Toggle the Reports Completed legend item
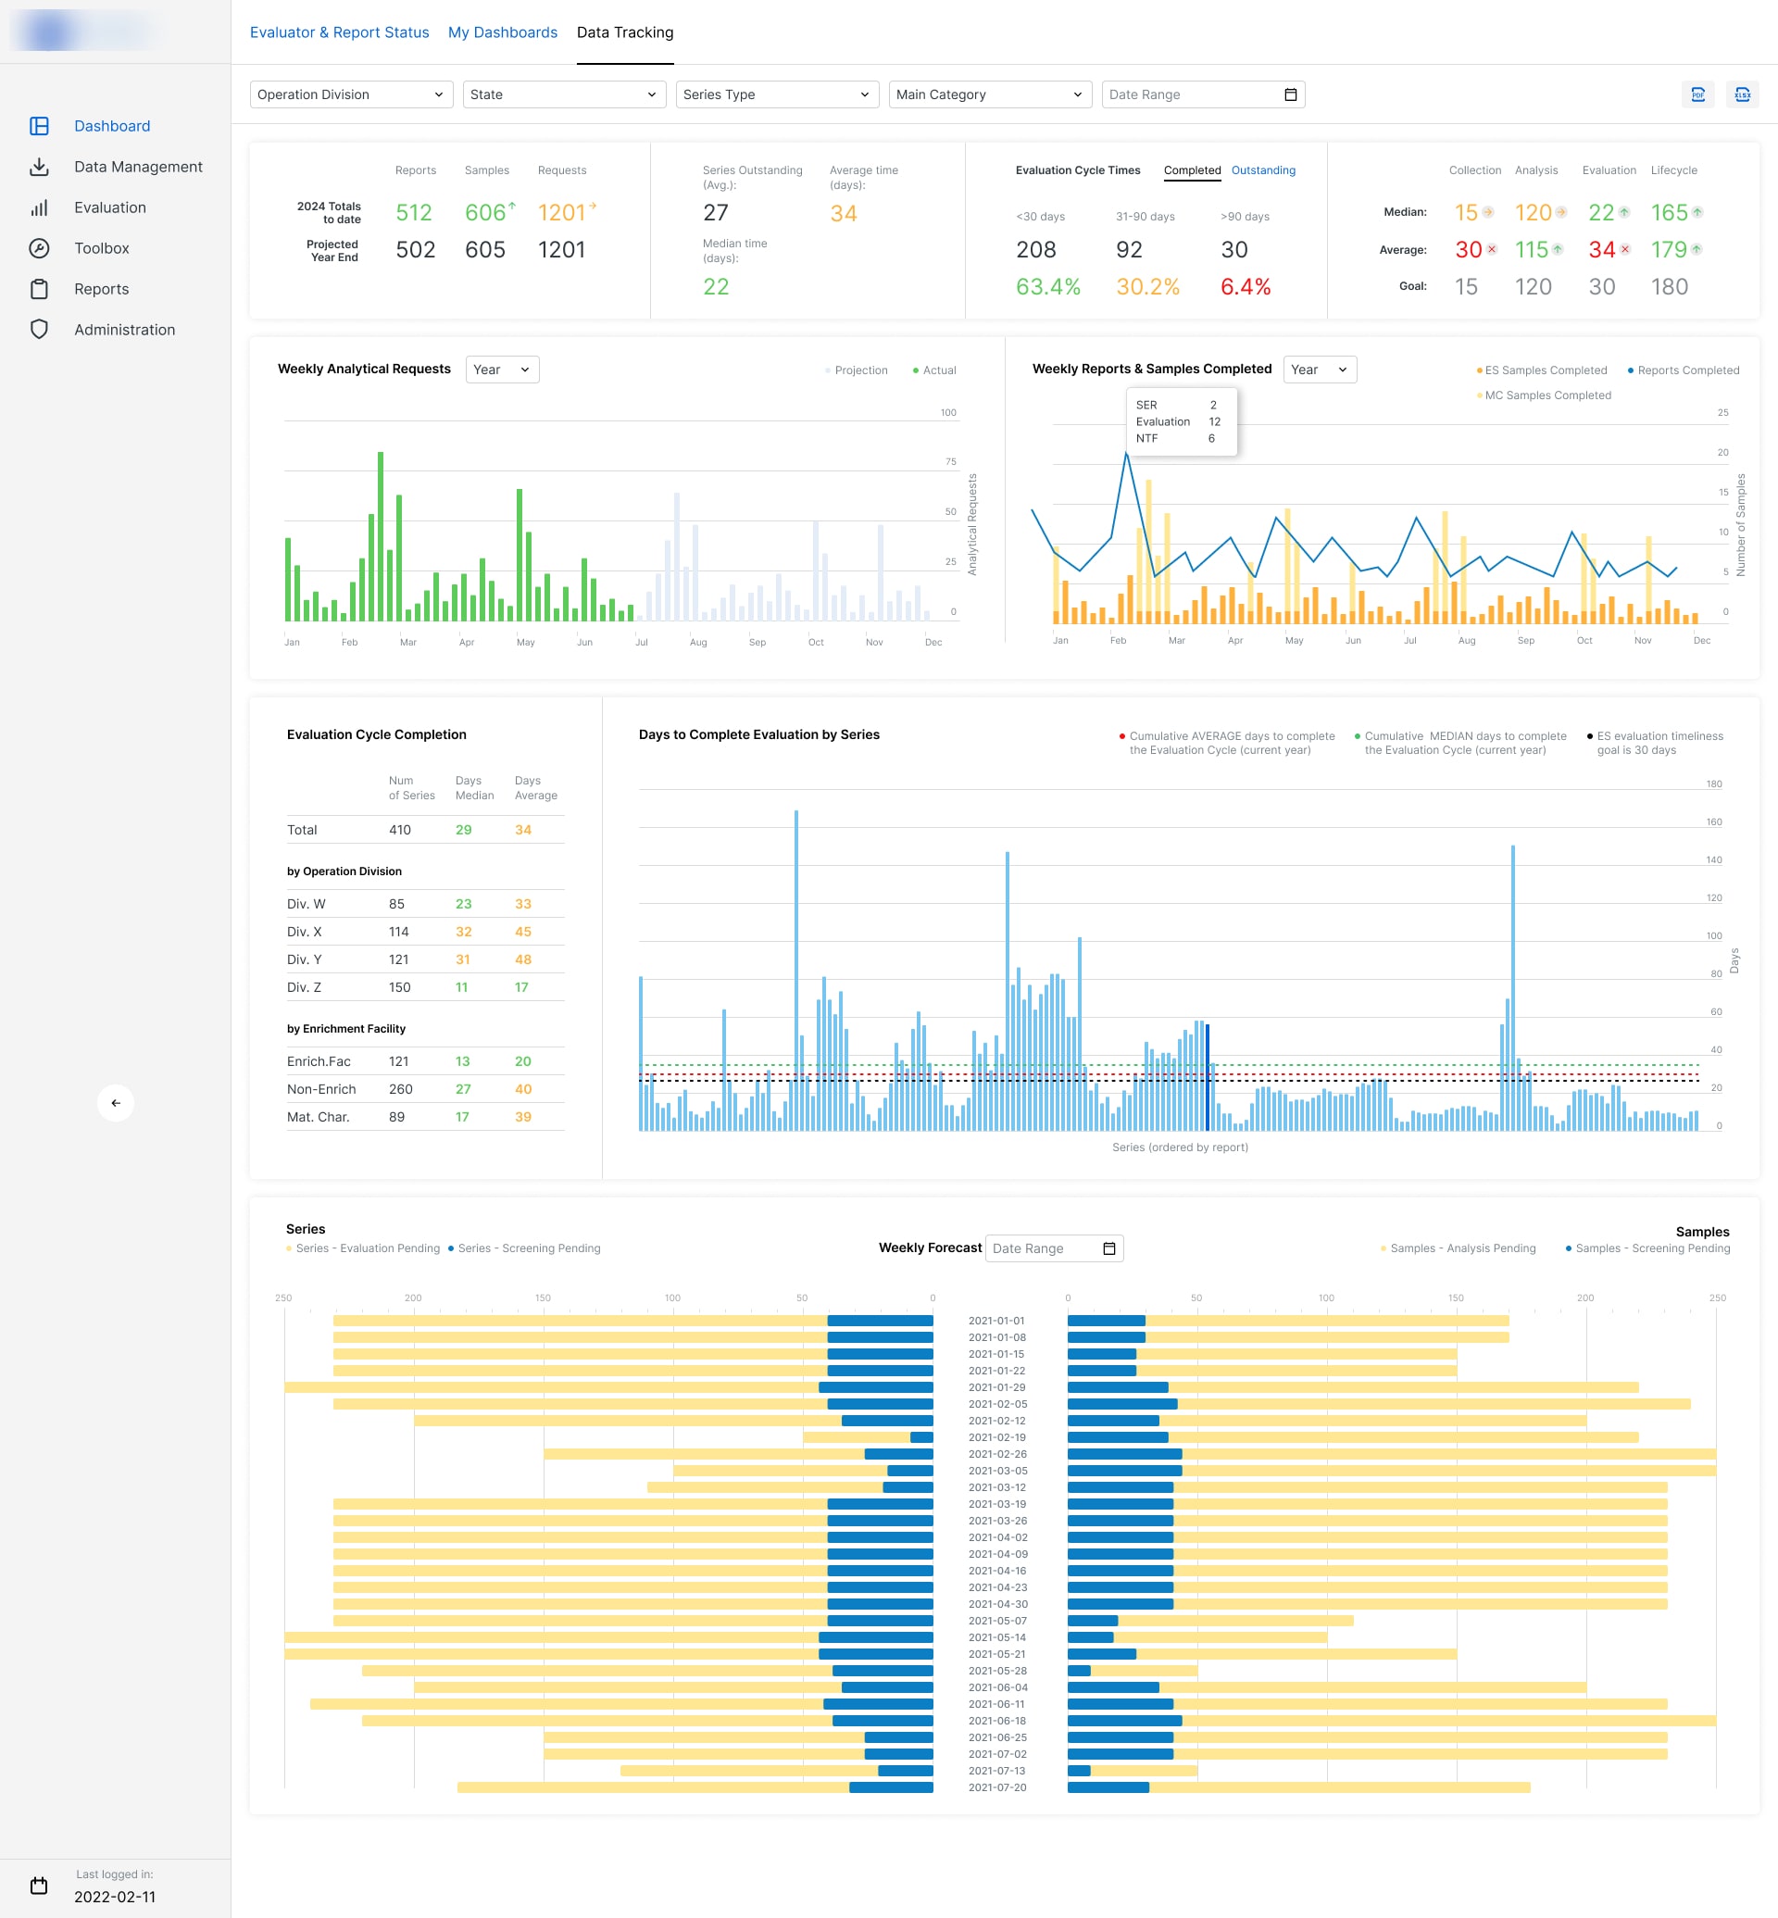Screen dimensions: 1778x1918 [1683, 370]
